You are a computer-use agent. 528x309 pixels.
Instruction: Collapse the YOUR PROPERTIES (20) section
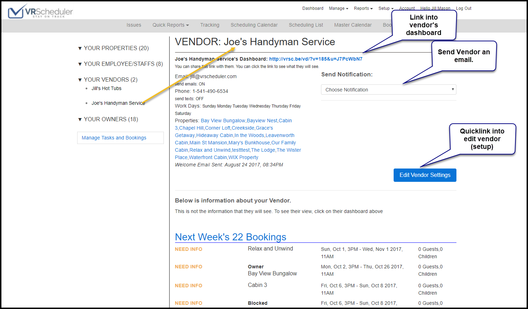113,48
